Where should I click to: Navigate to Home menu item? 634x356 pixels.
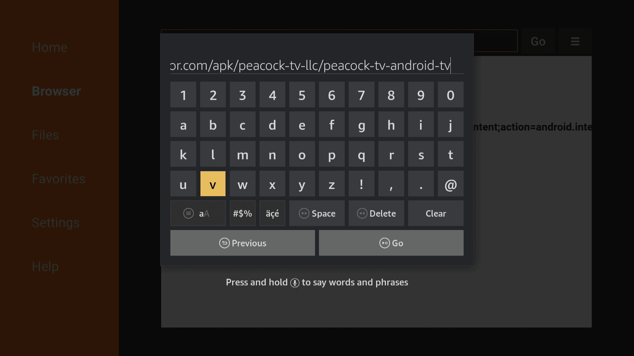[49, 46]
